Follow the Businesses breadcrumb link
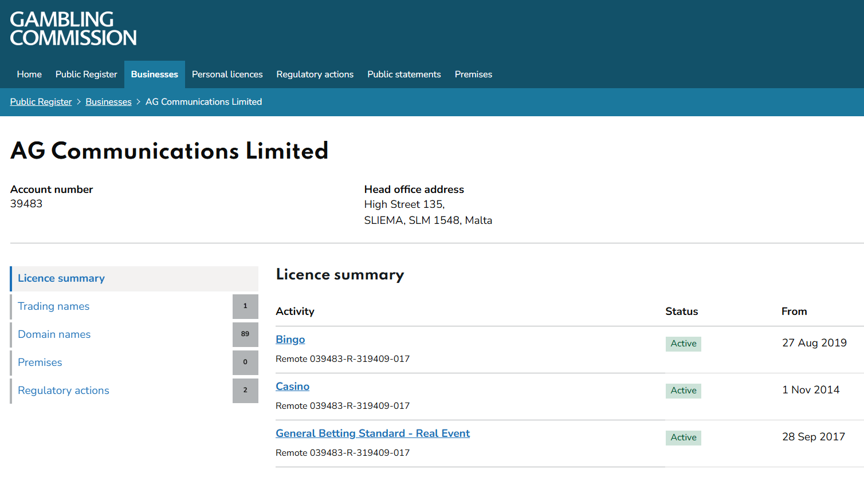 (109, 102)
